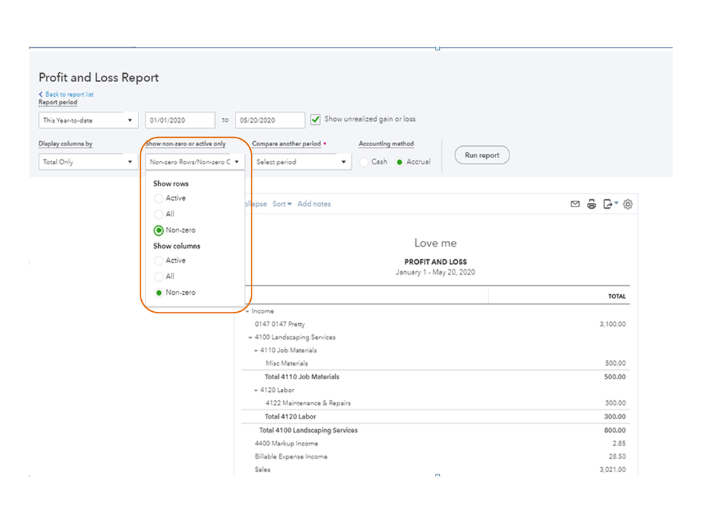702x526 pixels.
Task: Open the export report icon menu
Action: tap(610, 204)
